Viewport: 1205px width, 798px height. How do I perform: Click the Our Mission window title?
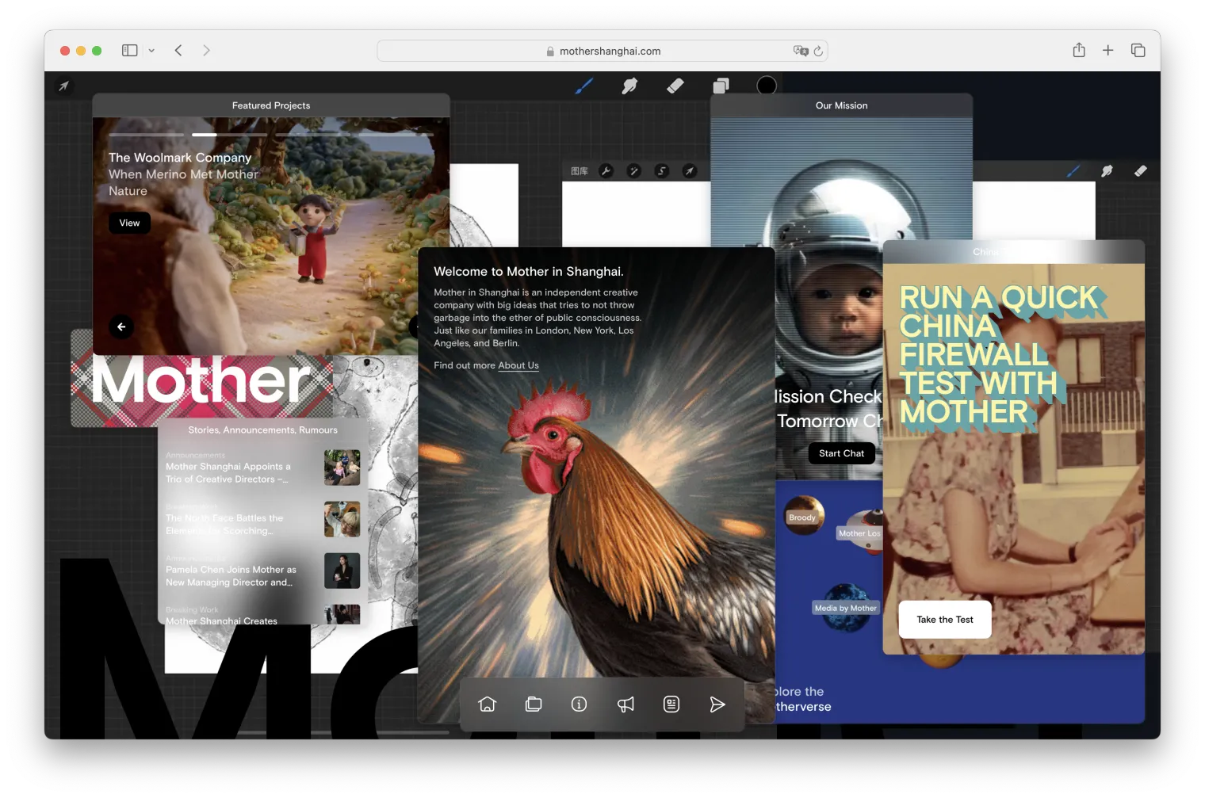click(841, 105)
